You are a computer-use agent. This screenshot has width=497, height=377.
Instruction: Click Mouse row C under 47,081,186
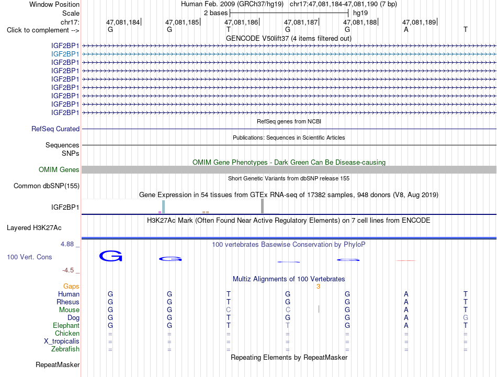(x=229, y=310)
